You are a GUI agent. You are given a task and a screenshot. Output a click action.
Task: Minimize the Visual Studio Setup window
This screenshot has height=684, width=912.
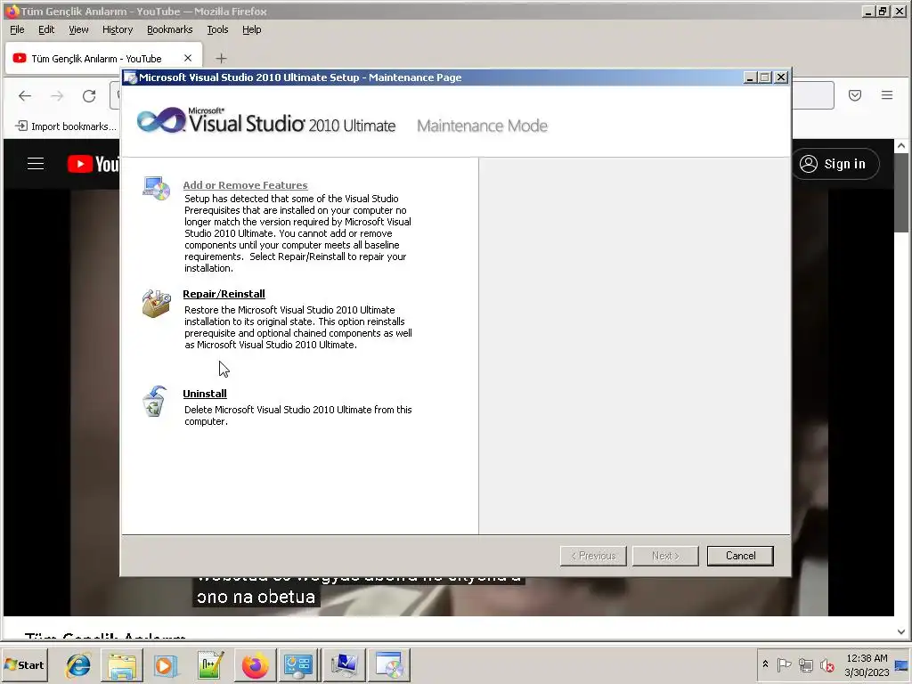[x=750, y=77]
